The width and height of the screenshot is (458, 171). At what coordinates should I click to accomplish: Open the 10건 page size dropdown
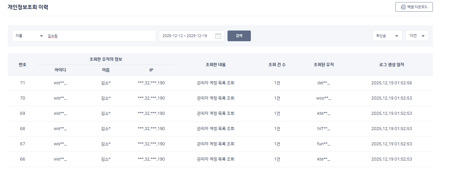(417, 36)
